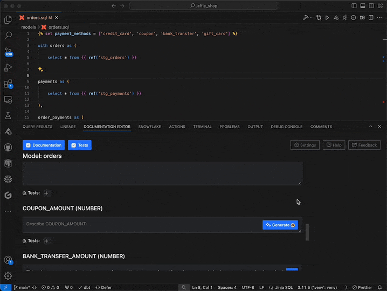Open the Extensions view in activity bar
Viewport: 387px width, 291px height.
pos(8,84)
